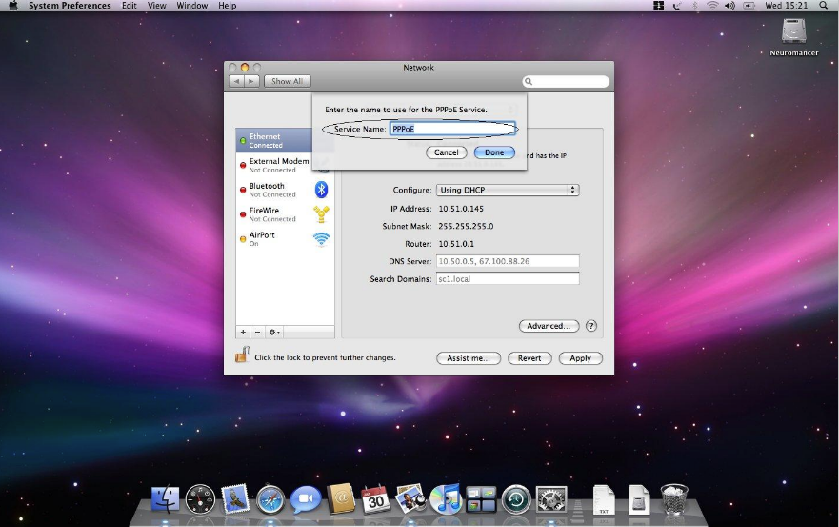Open the modem phone status menu icon

coord(677,6)
